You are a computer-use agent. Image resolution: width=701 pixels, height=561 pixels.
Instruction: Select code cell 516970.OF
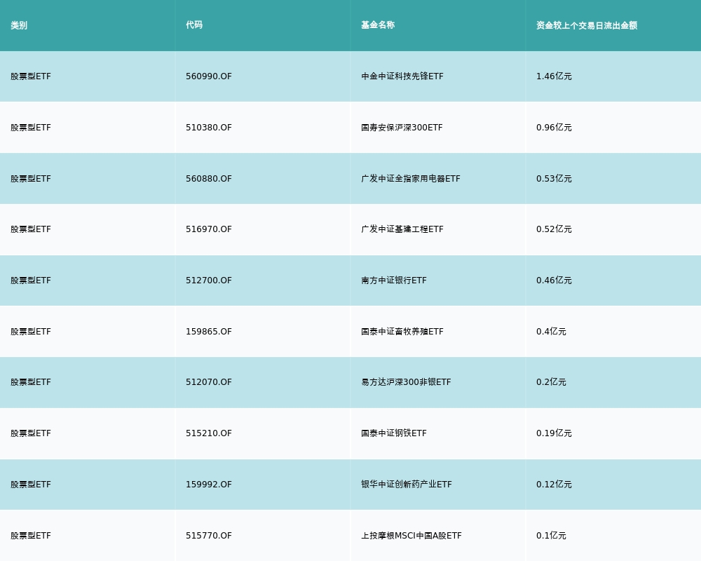pos(209,229)
